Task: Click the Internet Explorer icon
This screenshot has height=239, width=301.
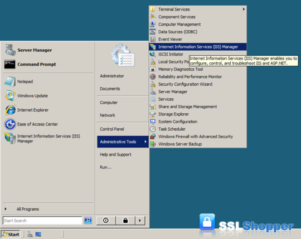Action: (x=10, y=110)
